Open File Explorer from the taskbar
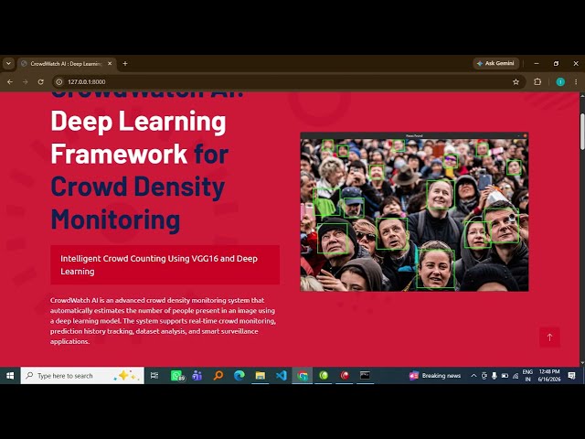This screenshot has width=585, height=439. (x=260, y=376)
